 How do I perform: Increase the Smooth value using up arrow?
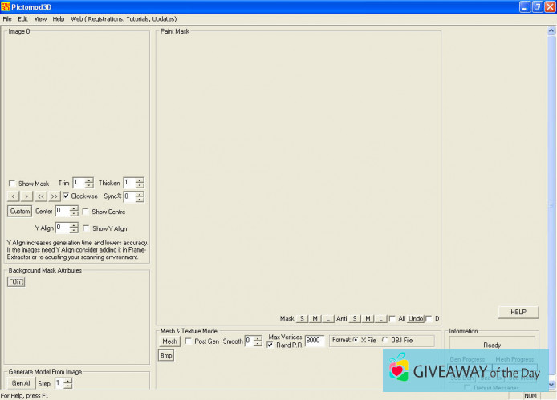(258, 337)
